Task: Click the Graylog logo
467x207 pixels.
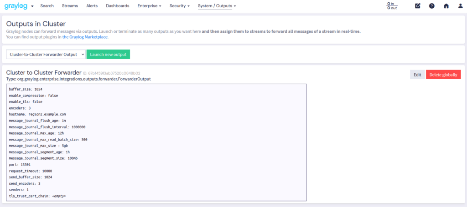Action: pos(16,6)
